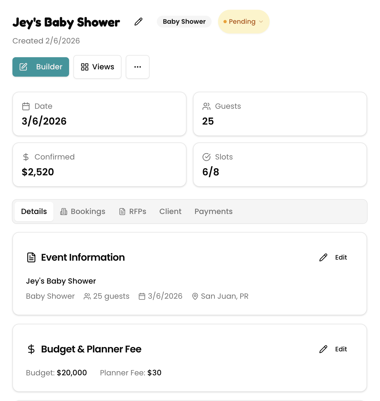
Task: Click the calendar icon in the Date card
Action: [26, 106]
